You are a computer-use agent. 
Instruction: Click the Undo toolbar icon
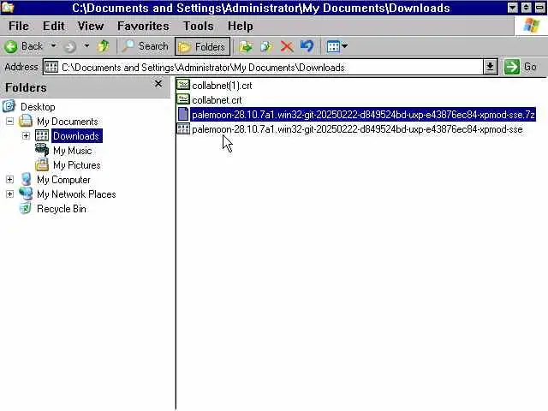point(307,46)
